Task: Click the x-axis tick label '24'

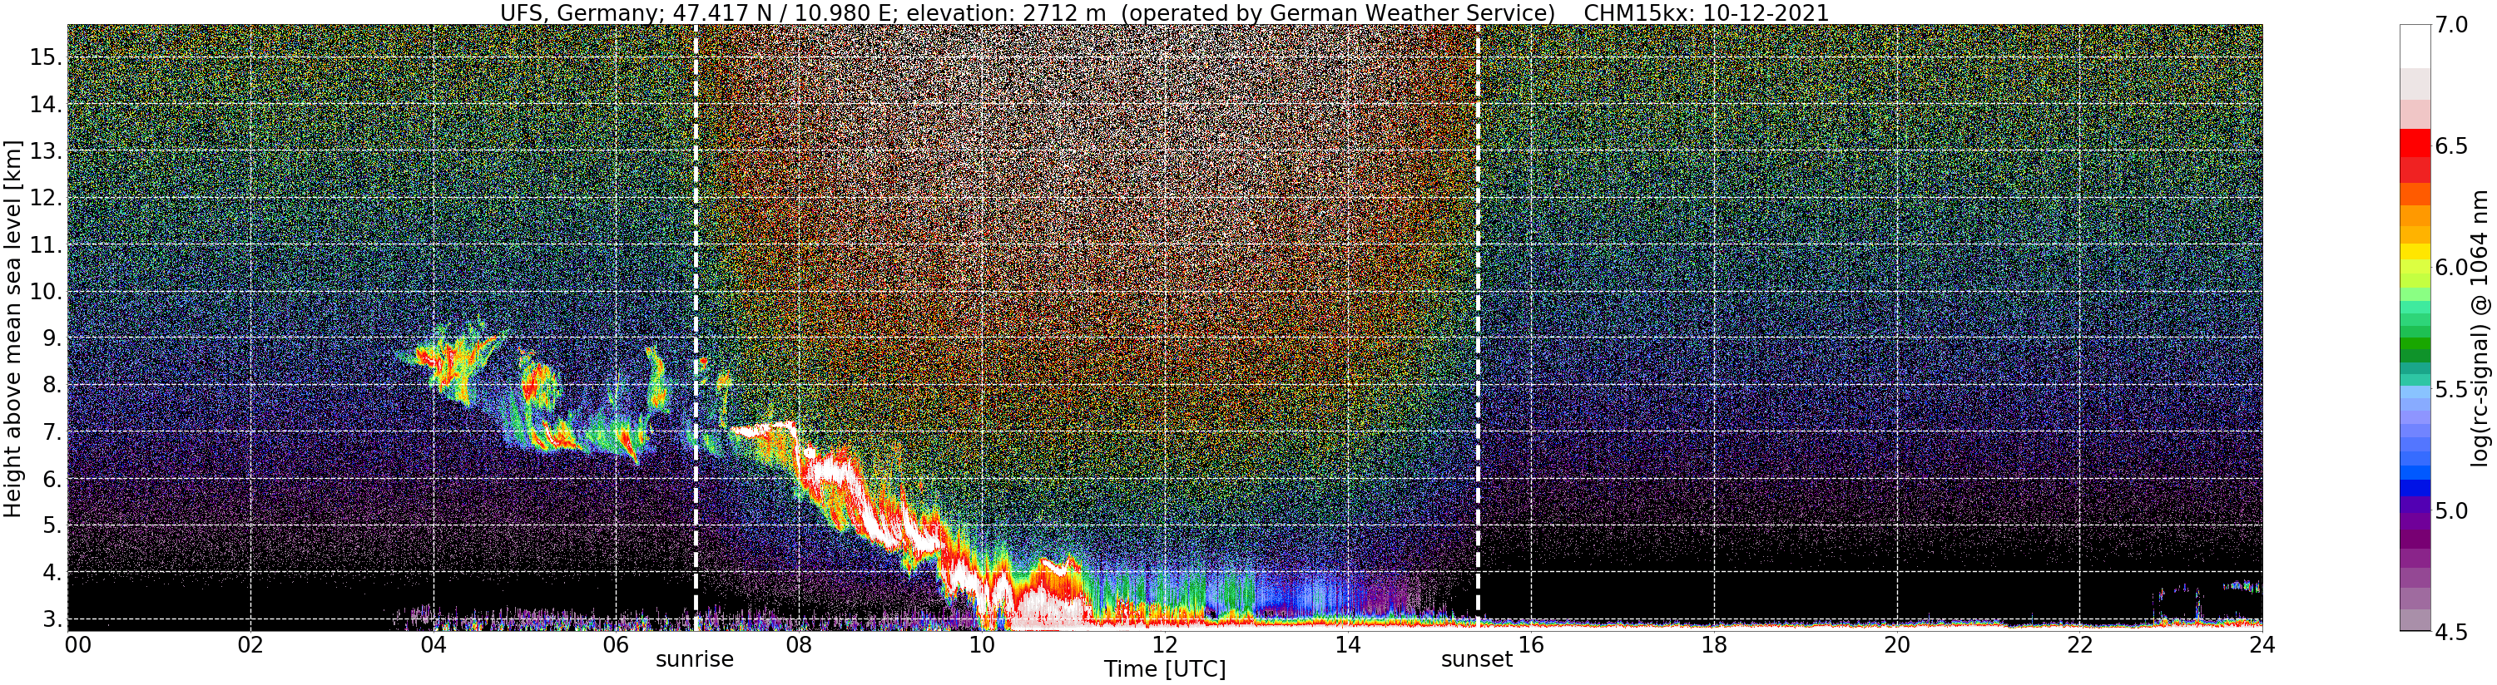Action: click(2262, 644)
